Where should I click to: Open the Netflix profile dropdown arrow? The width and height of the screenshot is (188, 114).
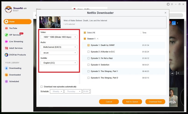178,23
